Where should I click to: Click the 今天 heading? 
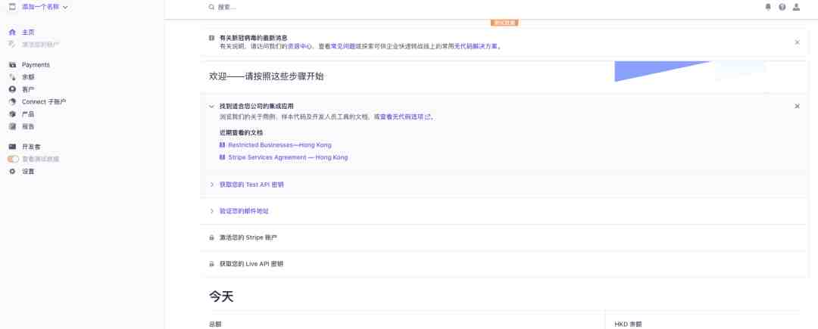221,296
